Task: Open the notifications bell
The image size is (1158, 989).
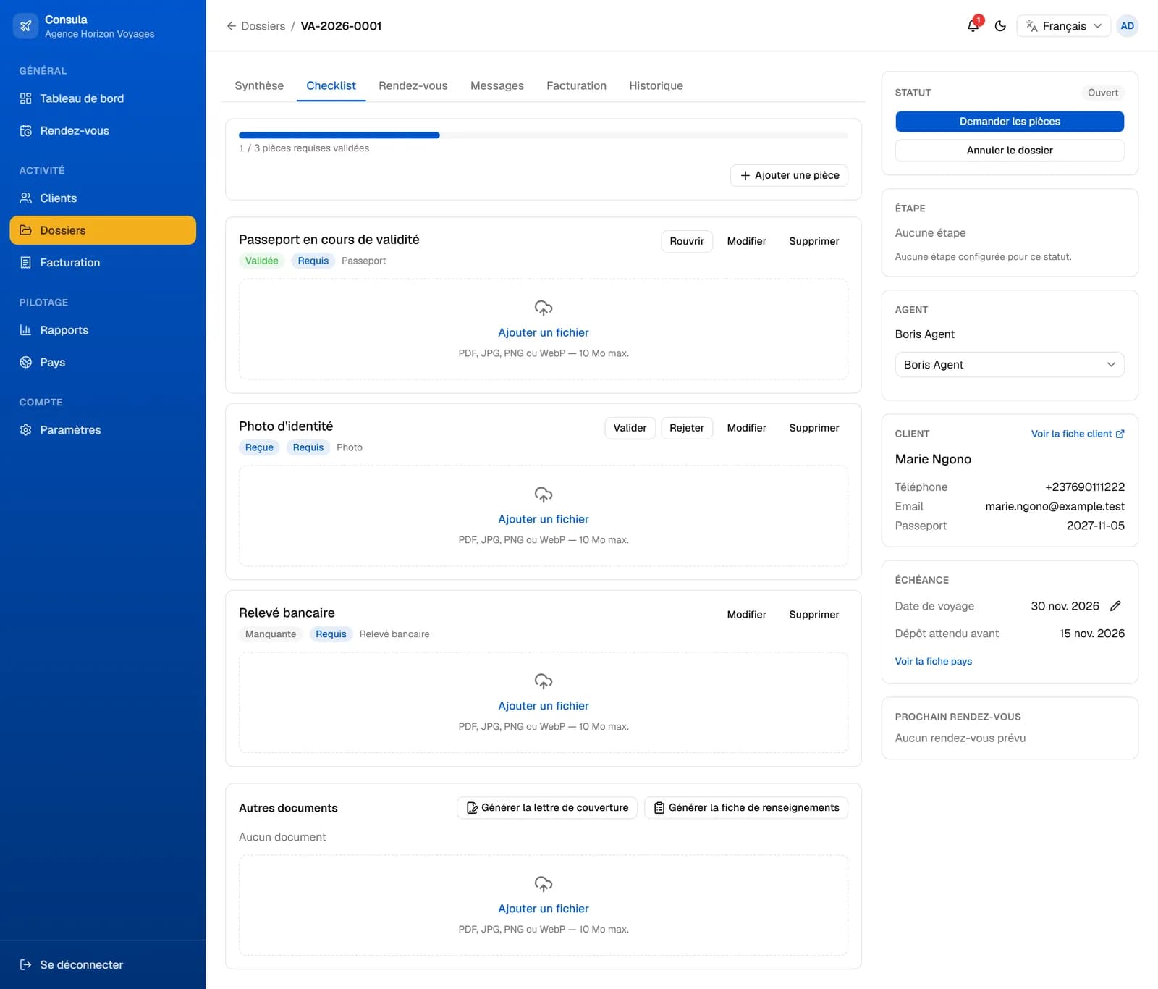Action: pos(973,25)
